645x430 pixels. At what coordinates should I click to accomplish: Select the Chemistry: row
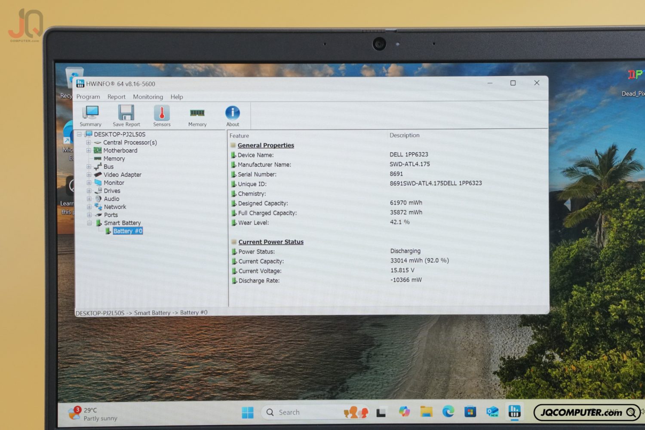tap(252, 193)
